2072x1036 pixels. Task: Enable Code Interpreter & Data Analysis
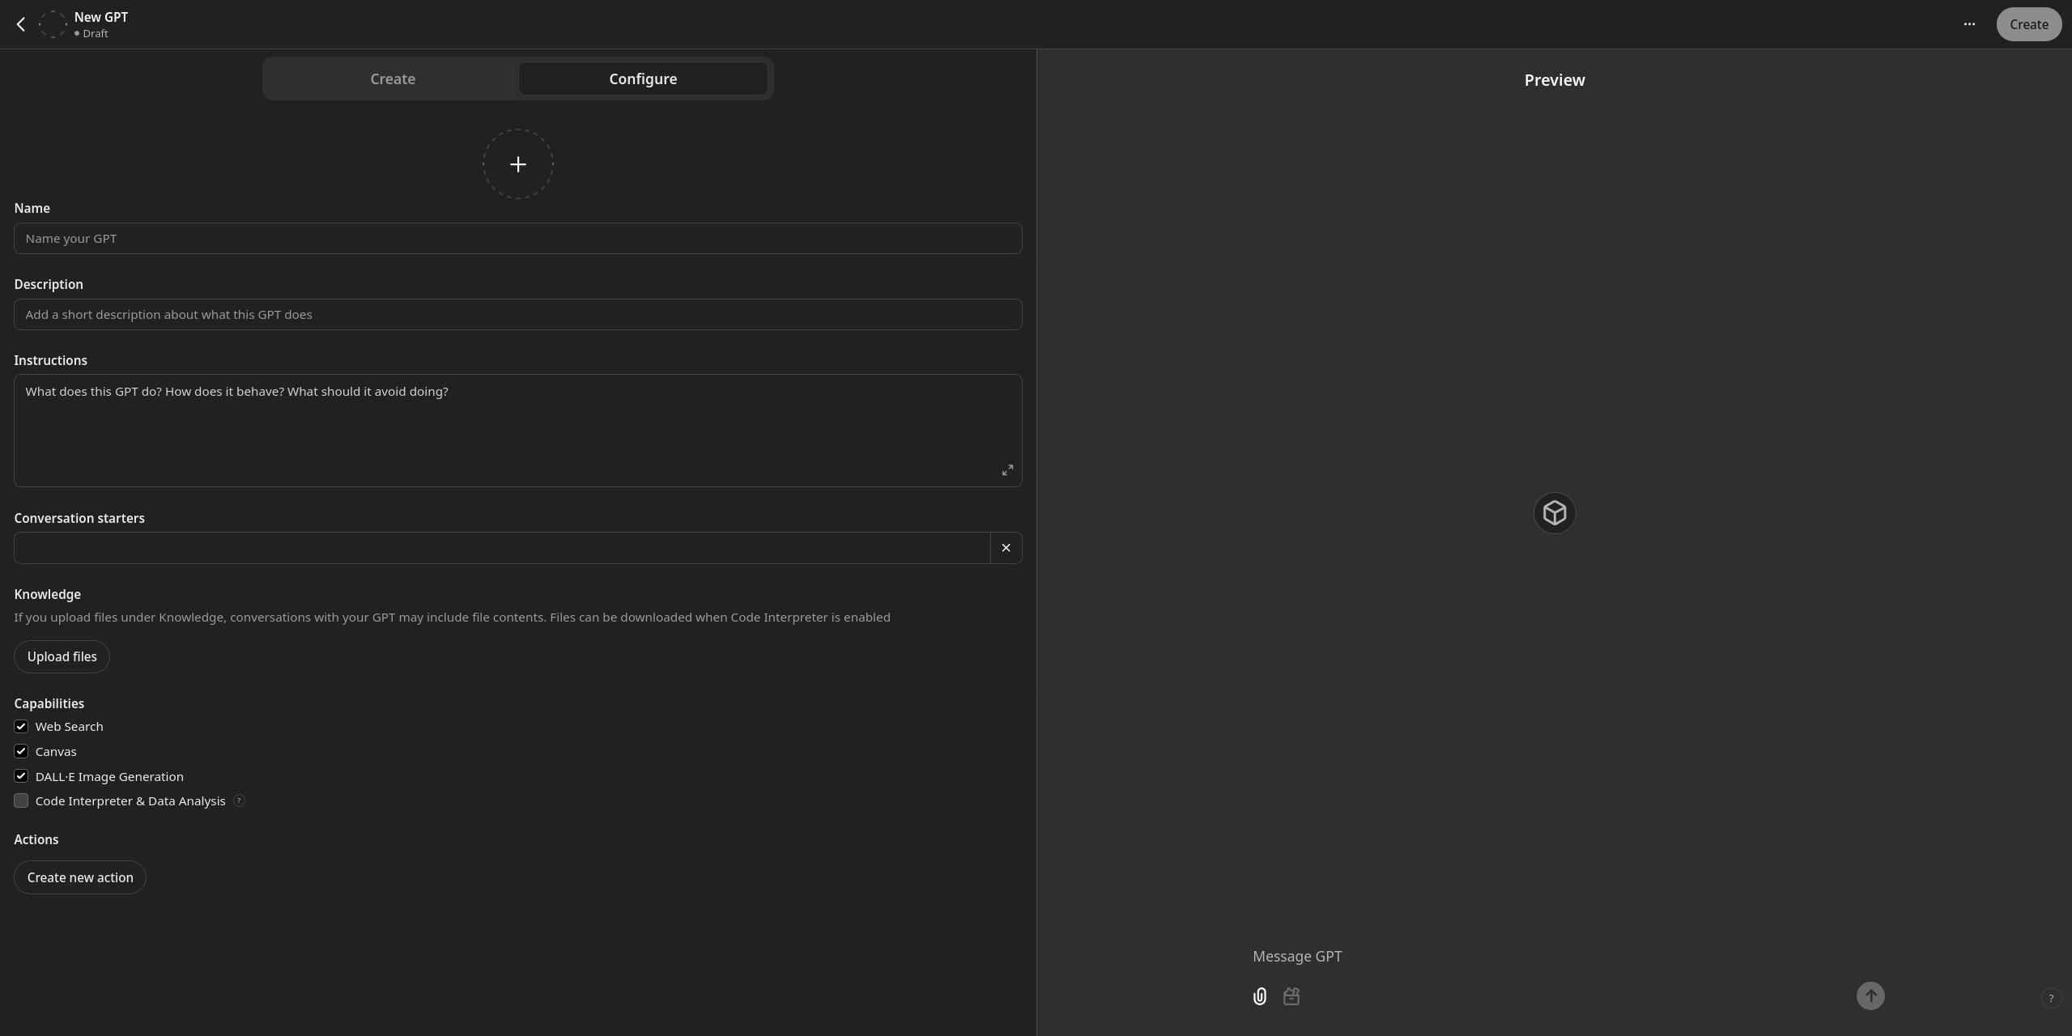[x=21, y=800]
